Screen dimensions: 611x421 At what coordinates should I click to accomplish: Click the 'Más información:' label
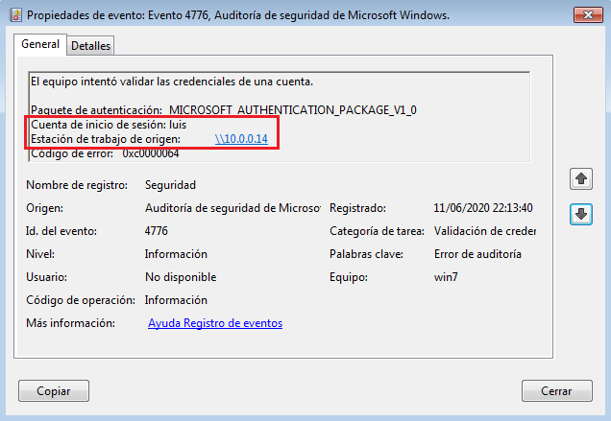70,323
